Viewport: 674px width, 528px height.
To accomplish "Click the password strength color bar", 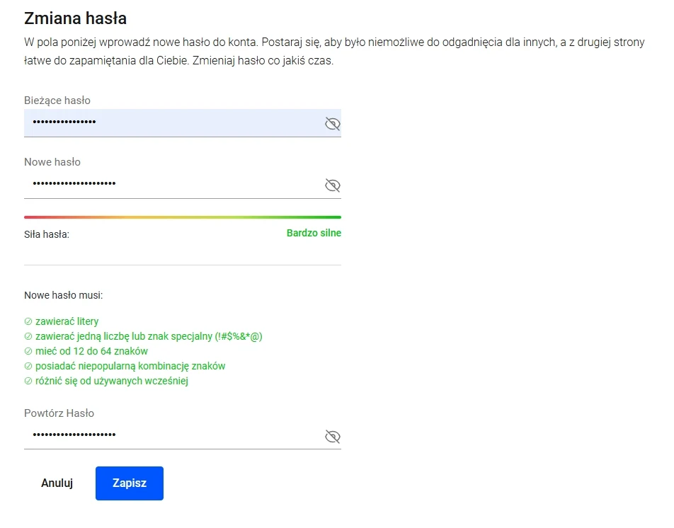I will pyautogui.click(x=182, y=217).
